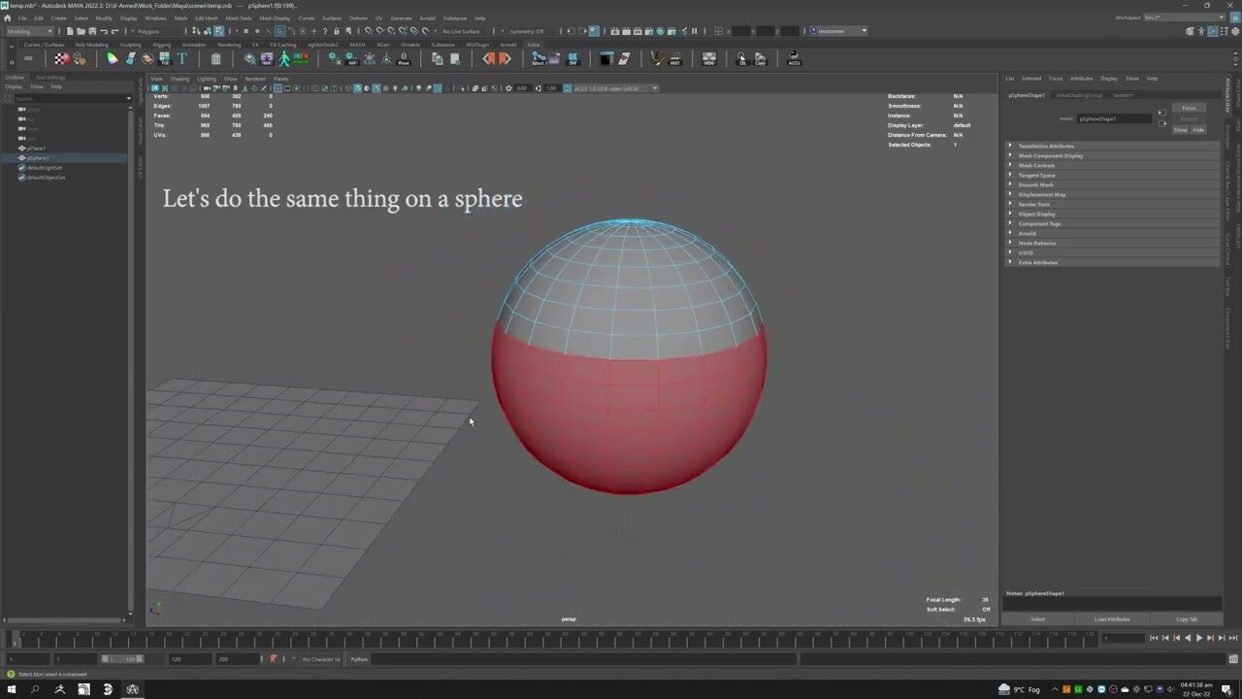Toggle Symmetry Off setting
This screenshot has width=1242, height=699.
click(x=527, y=31)
